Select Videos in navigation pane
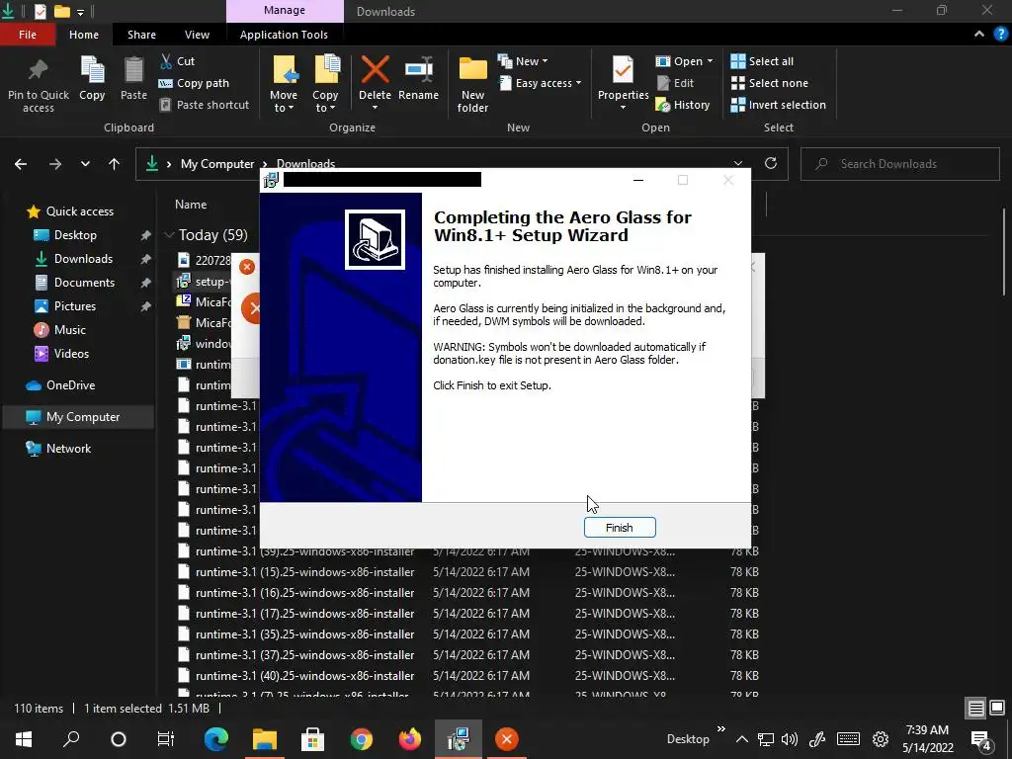This screenshot has height=759, width=1012. (71, 354)
